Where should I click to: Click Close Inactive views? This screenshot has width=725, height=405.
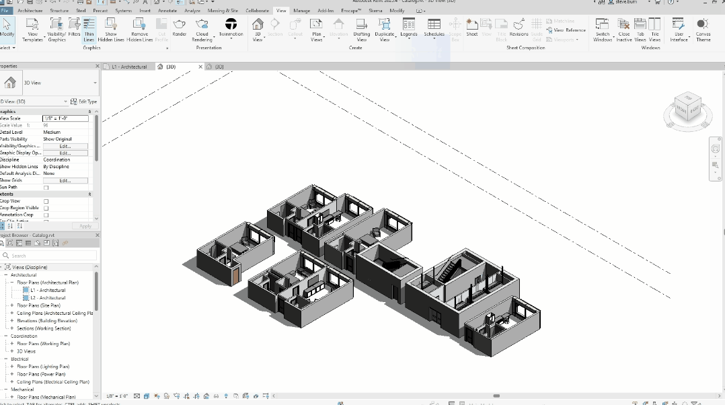tap(623, 30)
